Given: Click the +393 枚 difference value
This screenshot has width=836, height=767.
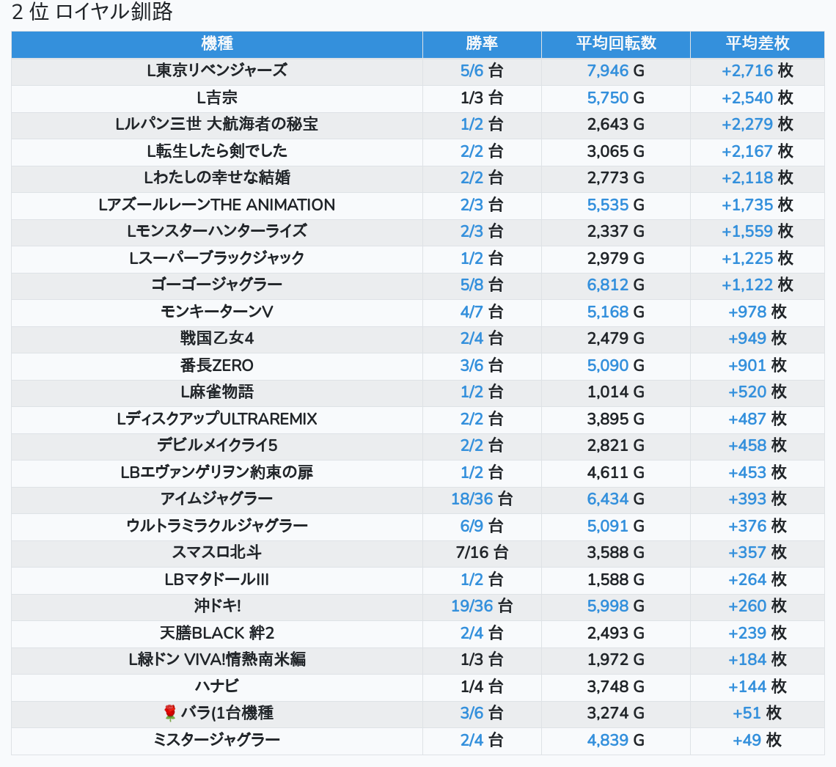Looking at the screenshot, I should (757, 499).
